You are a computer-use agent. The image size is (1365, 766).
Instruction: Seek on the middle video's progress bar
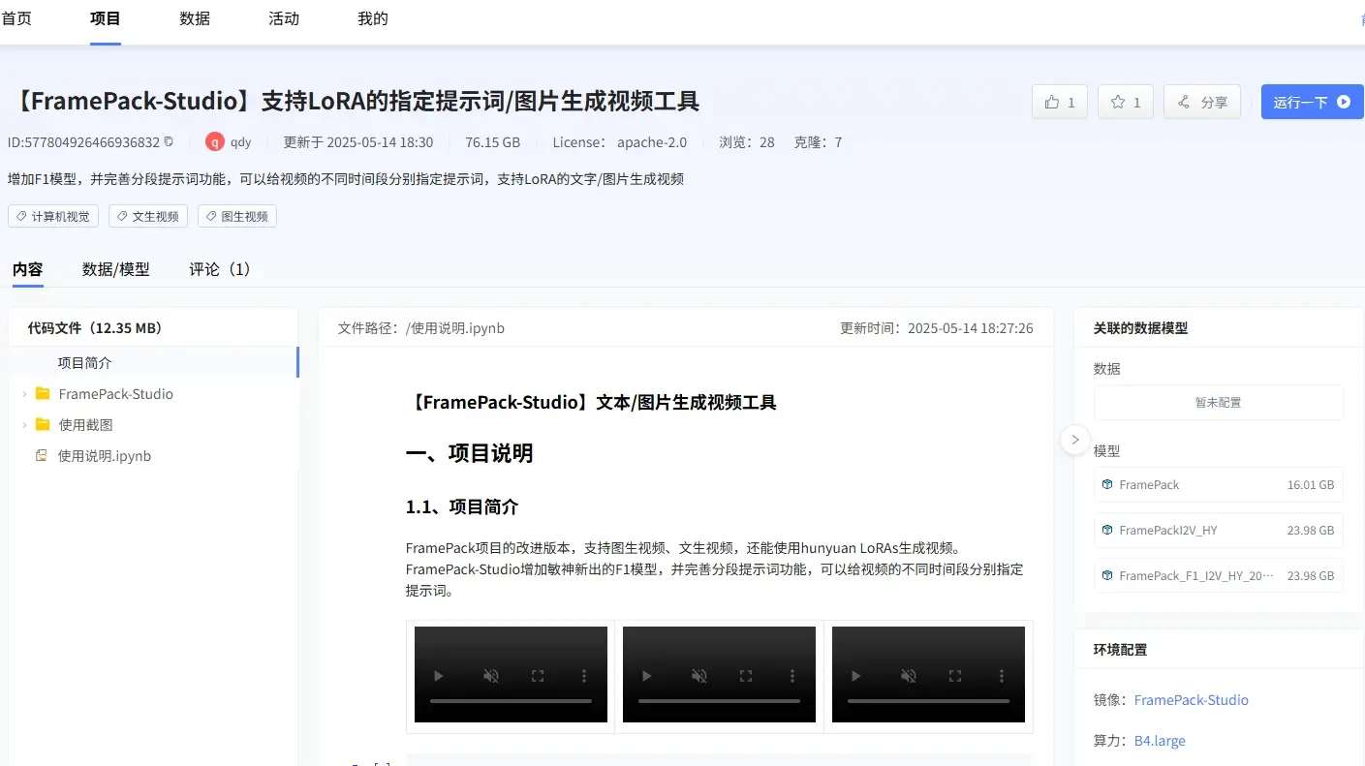(719, 701)
